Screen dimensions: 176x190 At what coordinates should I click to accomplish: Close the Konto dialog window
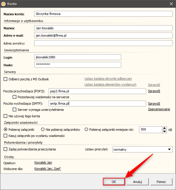coord(171,4)
